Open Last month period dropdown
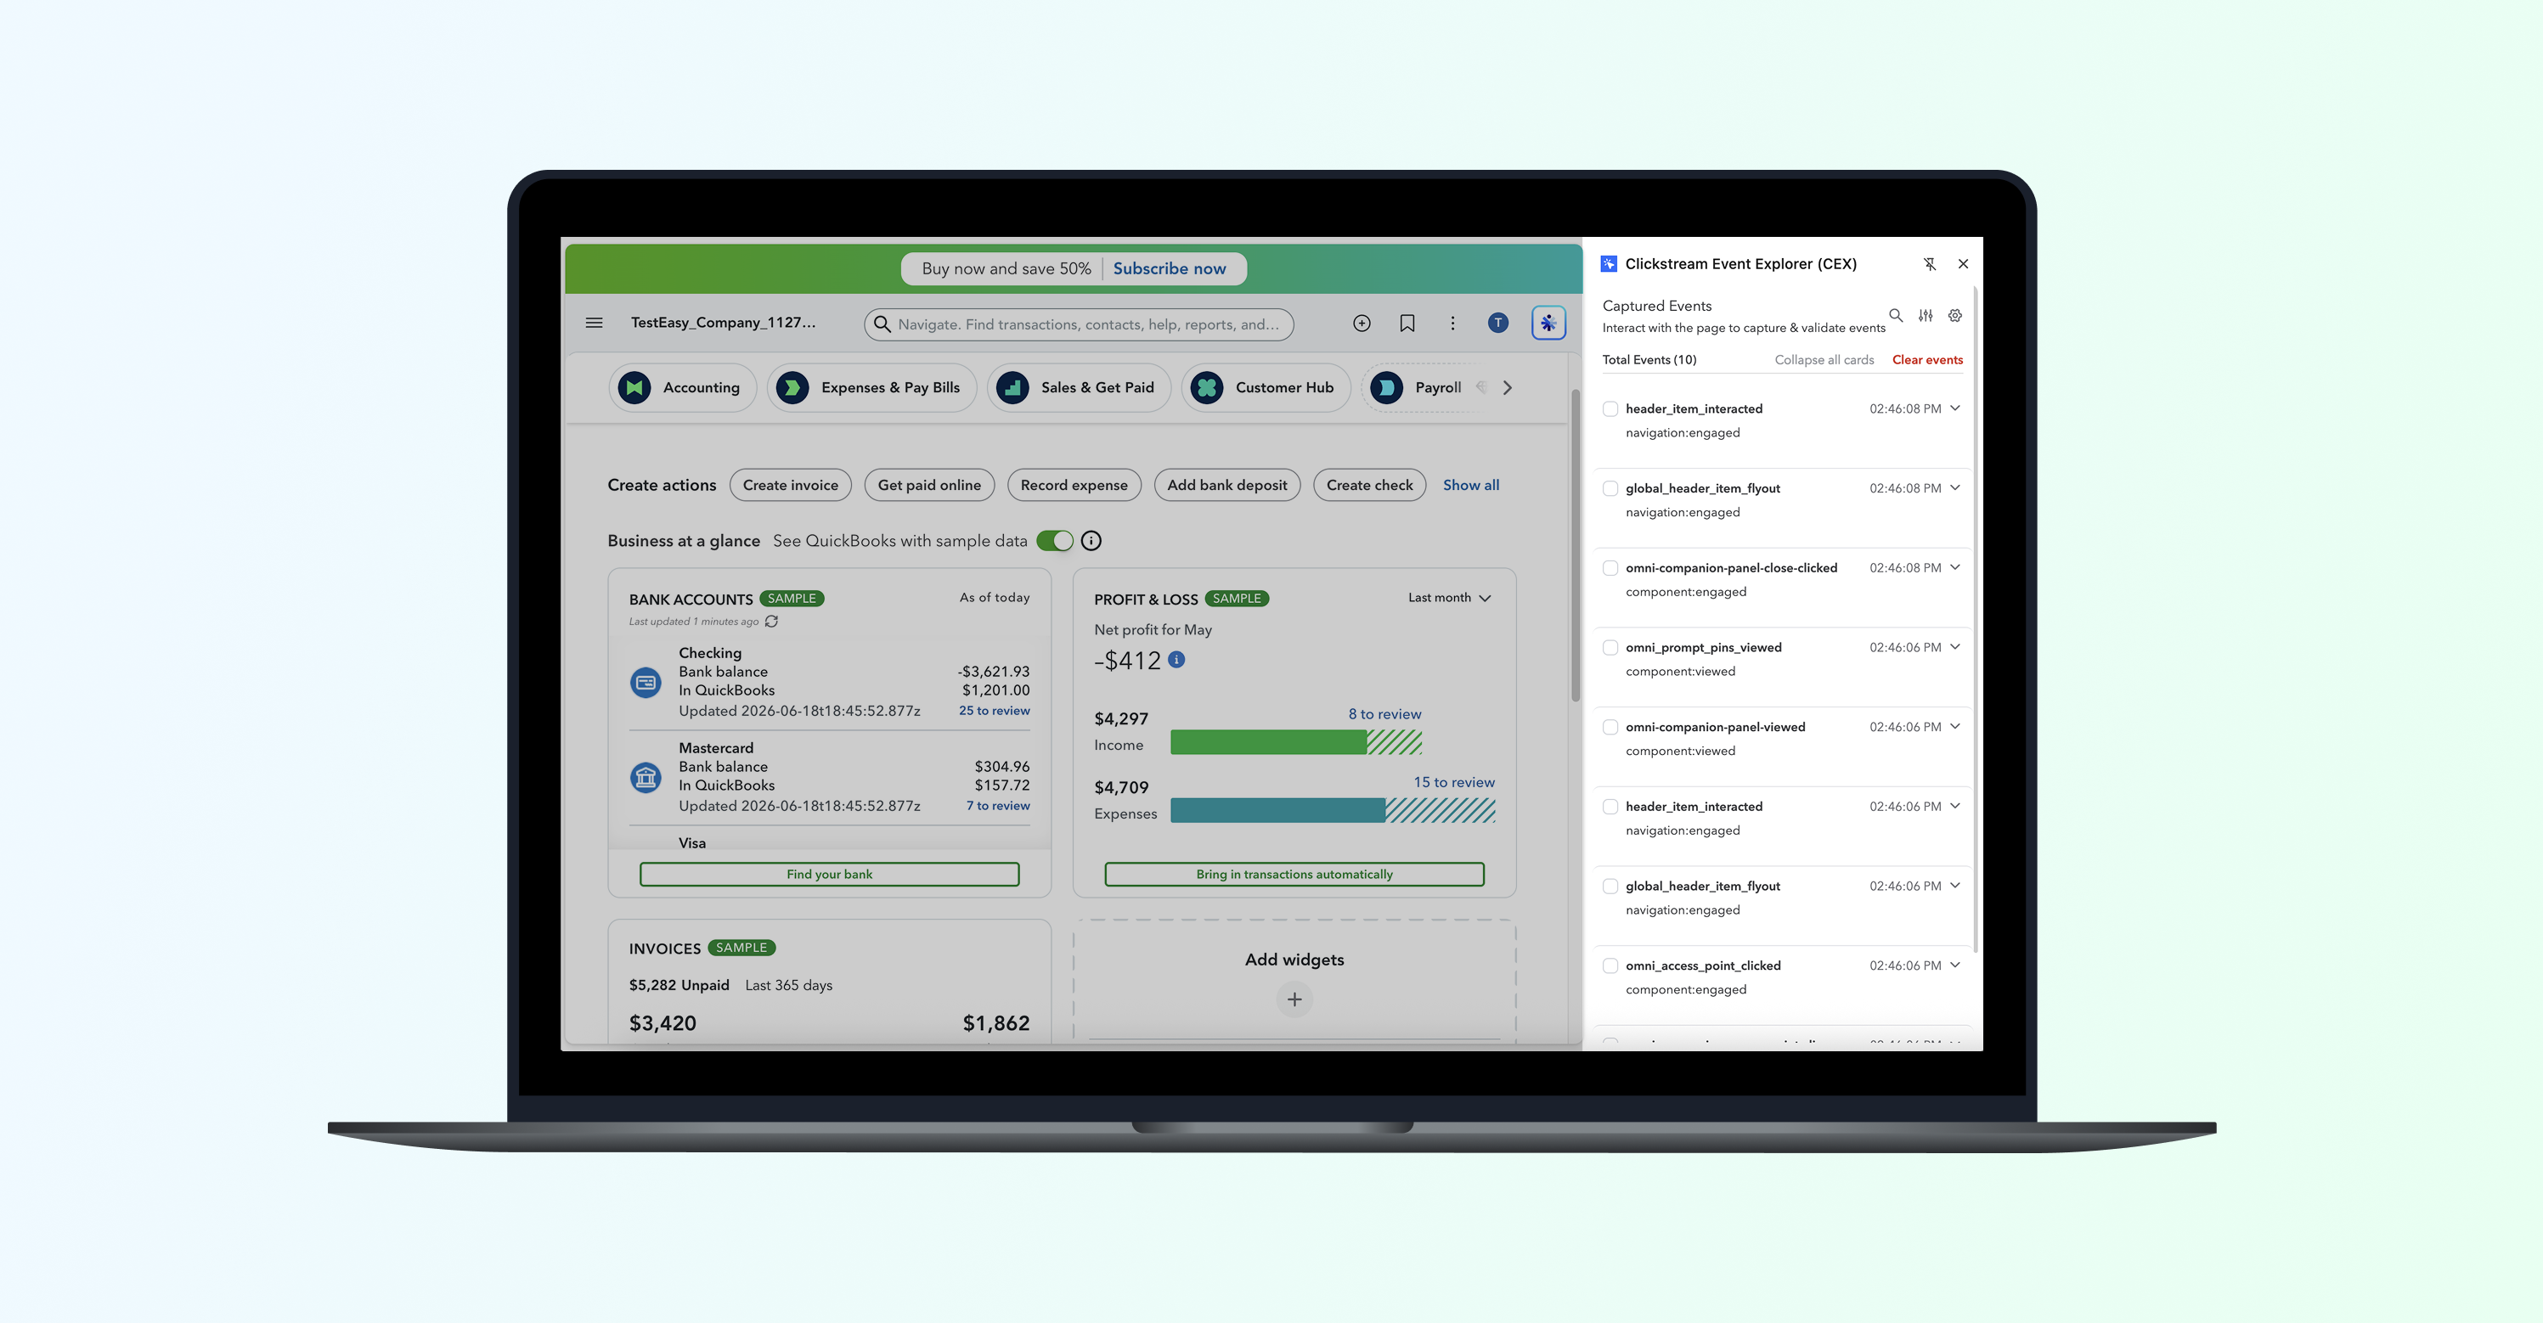The height and width of the screenshot is (1323, 2543). point(1449,599)
